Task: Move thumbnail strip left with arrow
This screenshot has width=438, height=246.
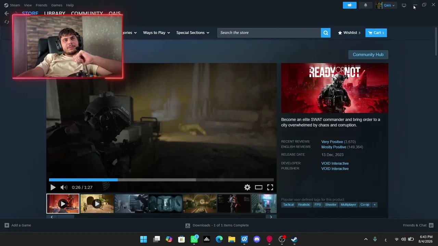Action: 52,217
